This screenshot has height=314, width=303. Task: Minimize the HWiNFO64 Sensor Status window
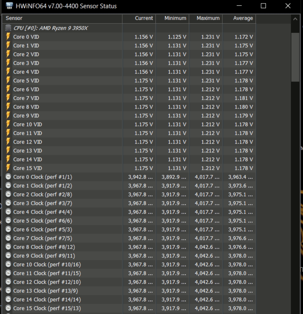point(239,6)
